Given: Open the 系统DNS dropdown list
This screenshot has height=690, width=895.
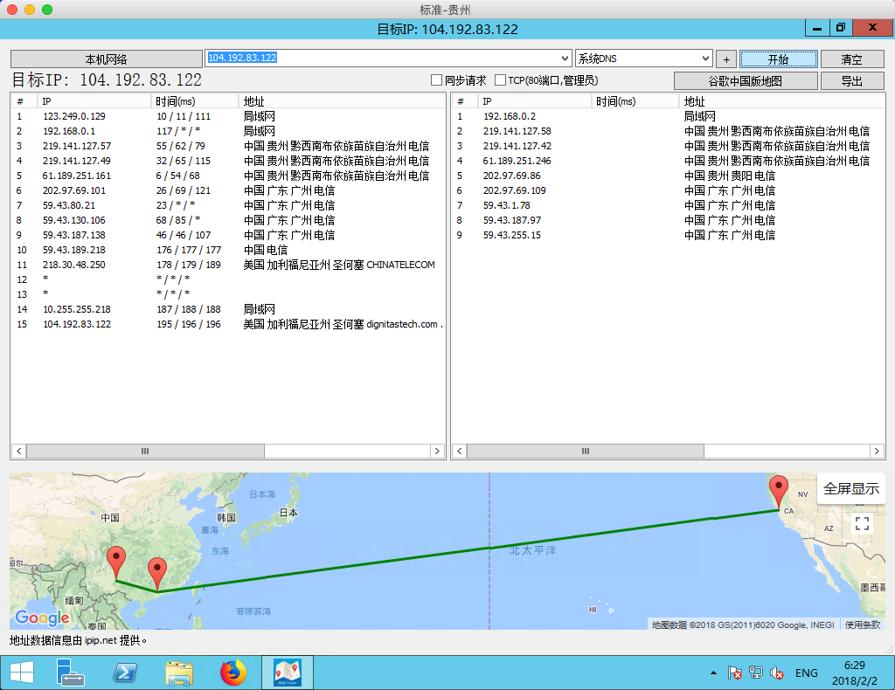Looking at the screenshot, I should click(x=705, y=59).
